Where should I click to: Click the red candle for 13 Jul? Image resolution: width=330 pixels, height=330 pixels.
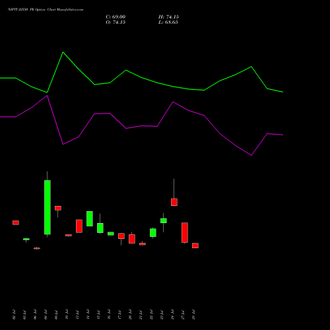tap(79, 226)
